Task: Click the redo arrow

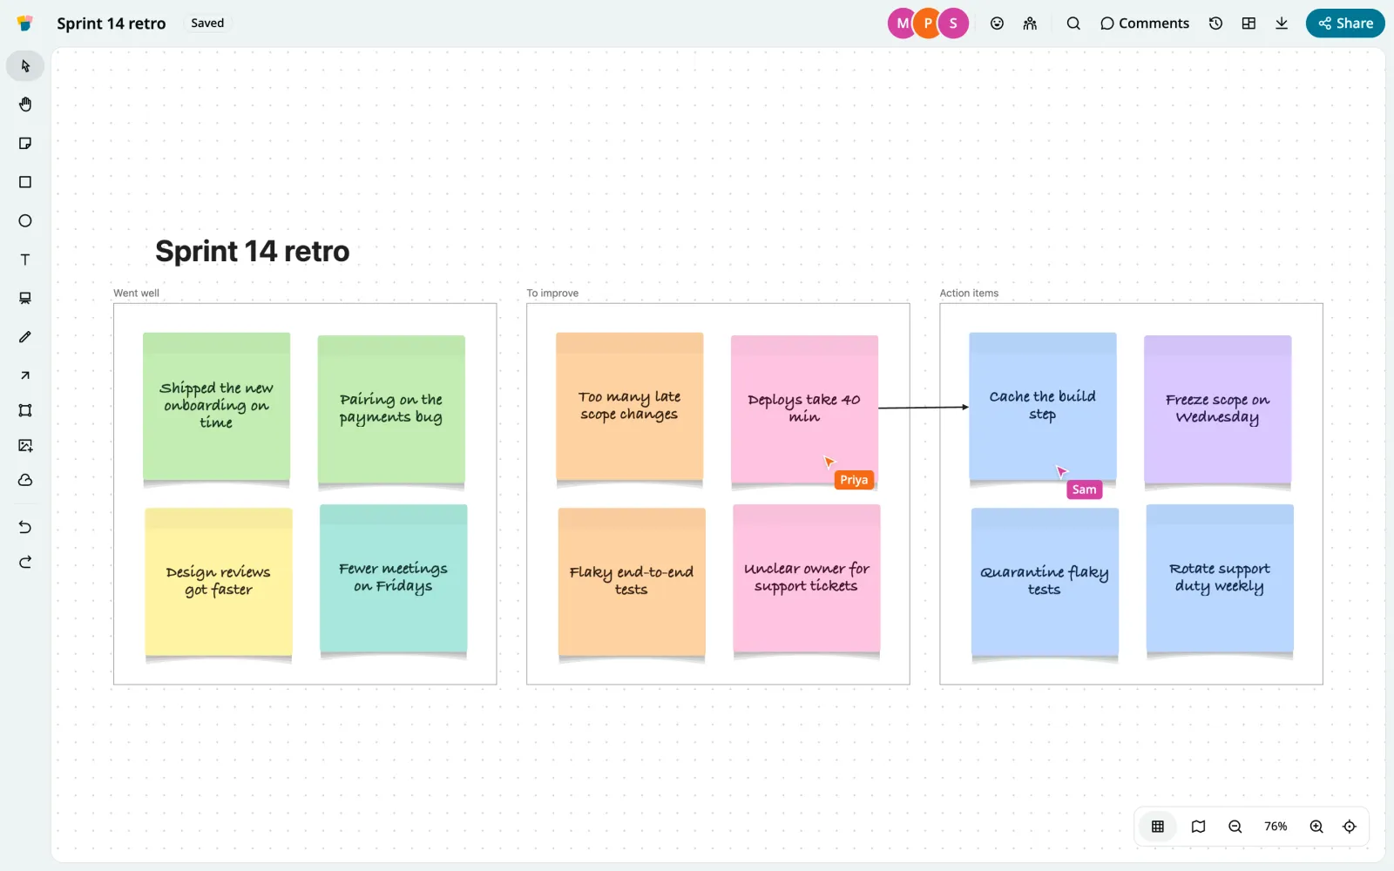Action: 25,562
